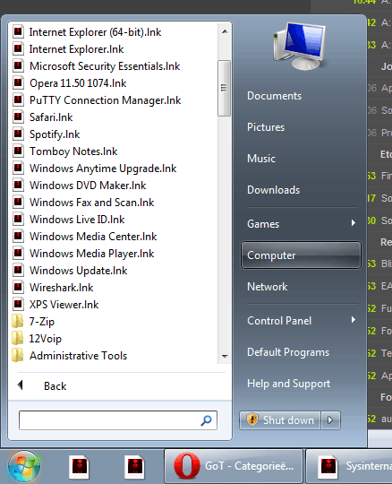392x484 pixels.
Task: Click the Windows Update.lnk file icon
Action: click(x=18, y=270)
